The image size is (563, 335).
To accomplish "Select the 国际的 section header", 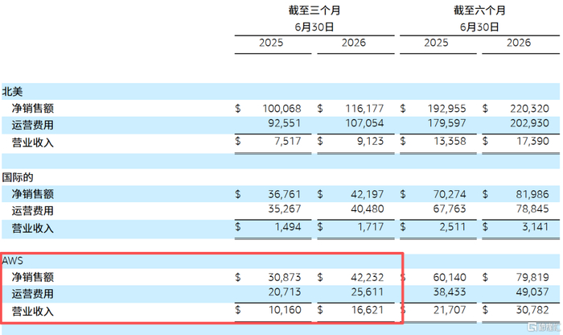I will click(18, 177).
